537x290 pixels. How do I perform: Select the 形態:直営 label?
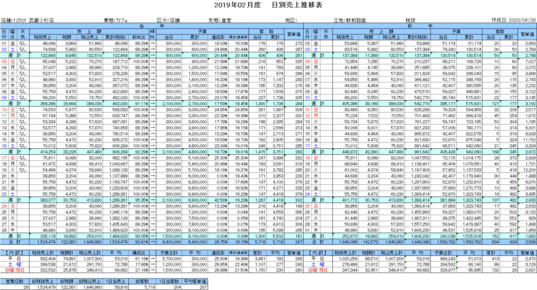coord(220,20)
